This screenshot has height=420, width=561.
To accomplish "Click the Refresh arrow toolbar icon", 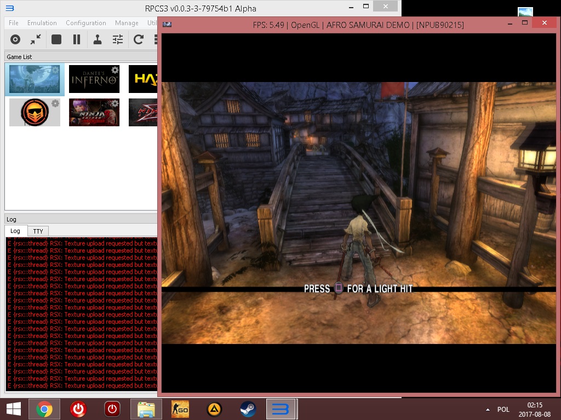I will pos(139,39).
